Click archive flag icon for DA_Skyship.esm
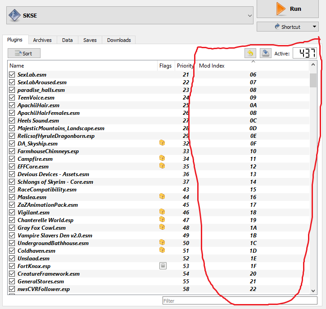Viewport: 326px width, 309px height. [x=162, y=143]
